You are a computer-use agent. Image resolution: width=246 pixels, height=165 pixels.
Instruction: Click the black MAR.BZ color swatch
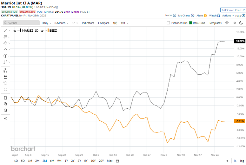(21, 30)
